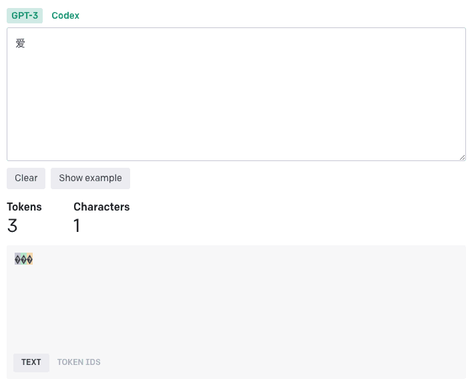Select the TEXT output view
Screen dimensions: 472x385
31,362
